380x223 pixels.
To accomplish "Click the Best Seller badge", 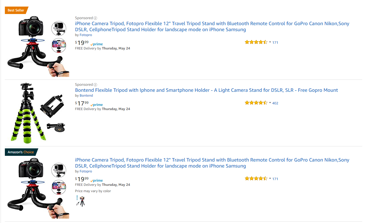I will point(16,10).
